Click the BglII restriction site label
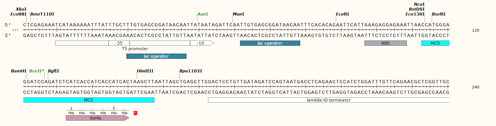 coord(53,71)
